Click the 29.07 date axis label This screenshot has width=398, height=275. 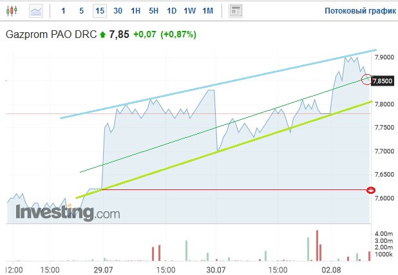(x=103, y=269)
